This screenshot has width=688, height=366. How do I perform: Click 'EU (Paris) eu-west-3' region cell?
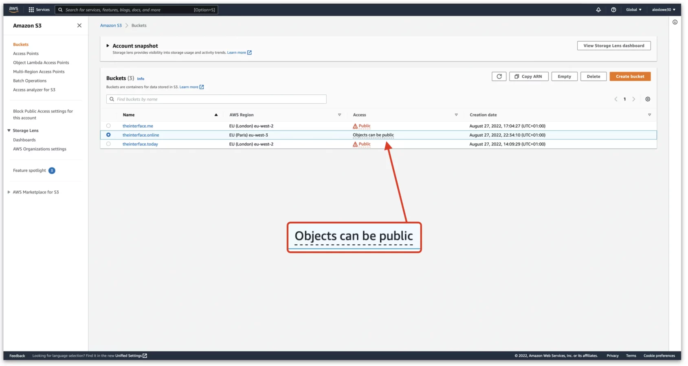click(248, 135)
